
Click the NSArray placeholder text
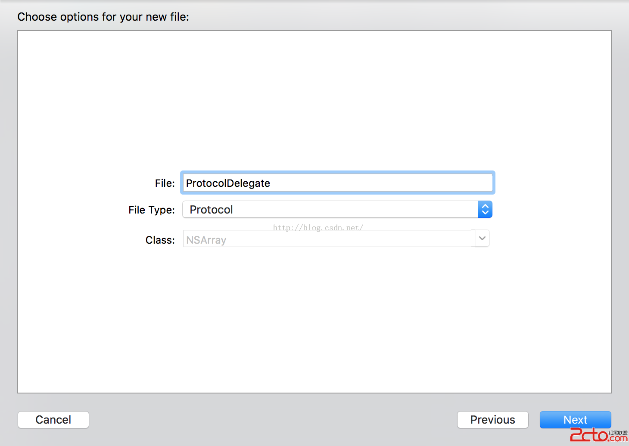point(206,240)
